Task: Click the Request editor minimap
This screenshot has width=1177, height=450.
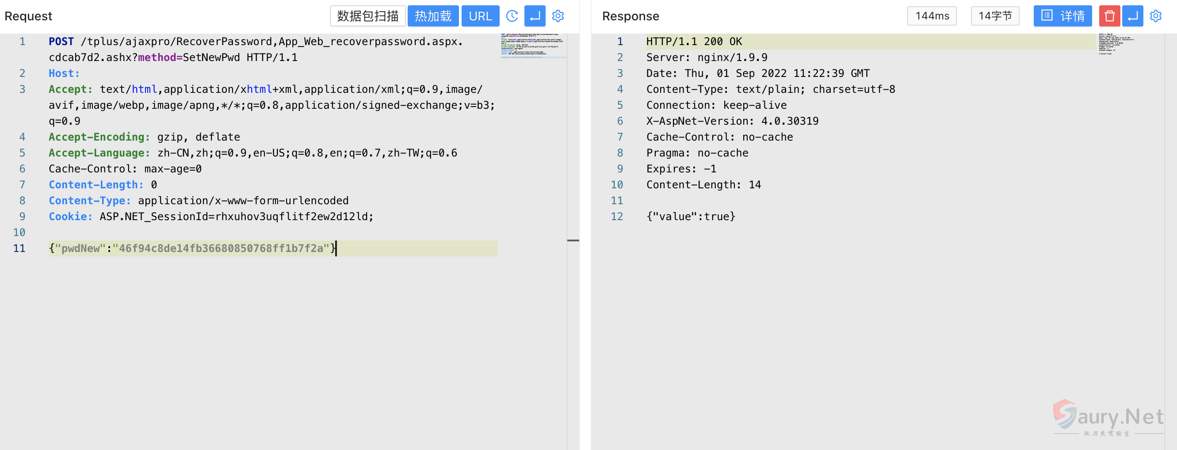Action: [x=533, y=46]
